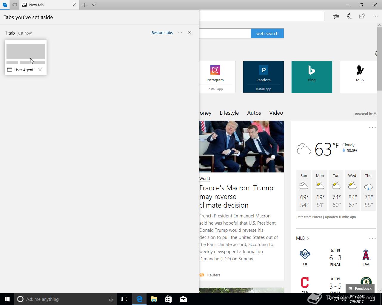Click the Cortana Ask me anything box

[65, 299]
